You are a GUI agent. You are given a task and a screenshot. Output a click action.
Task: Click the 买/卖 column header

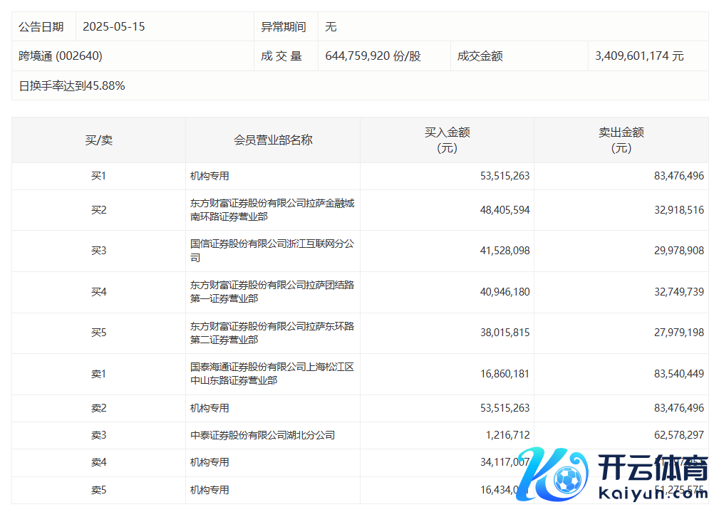tap(98, 140)
